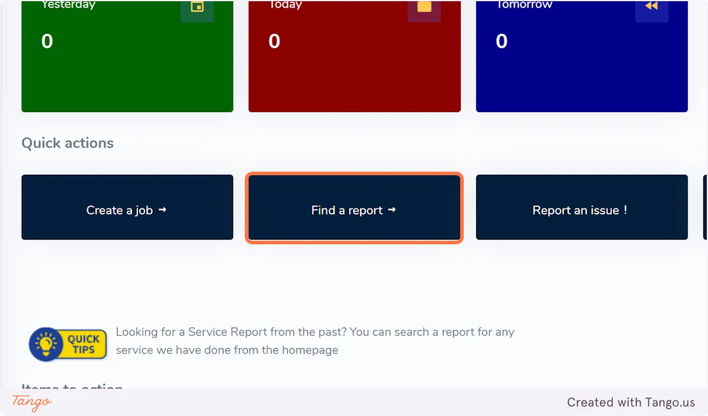Image resolution: width=708 pixels, height=416 pixels.
Task: Click the Tomorrow count value of 0
Action: pos(501,41)
